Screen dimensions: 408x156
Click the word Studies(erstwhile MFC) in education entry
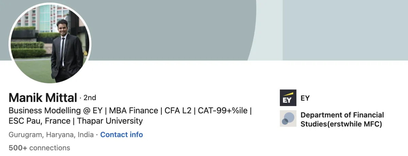(341, 124)
